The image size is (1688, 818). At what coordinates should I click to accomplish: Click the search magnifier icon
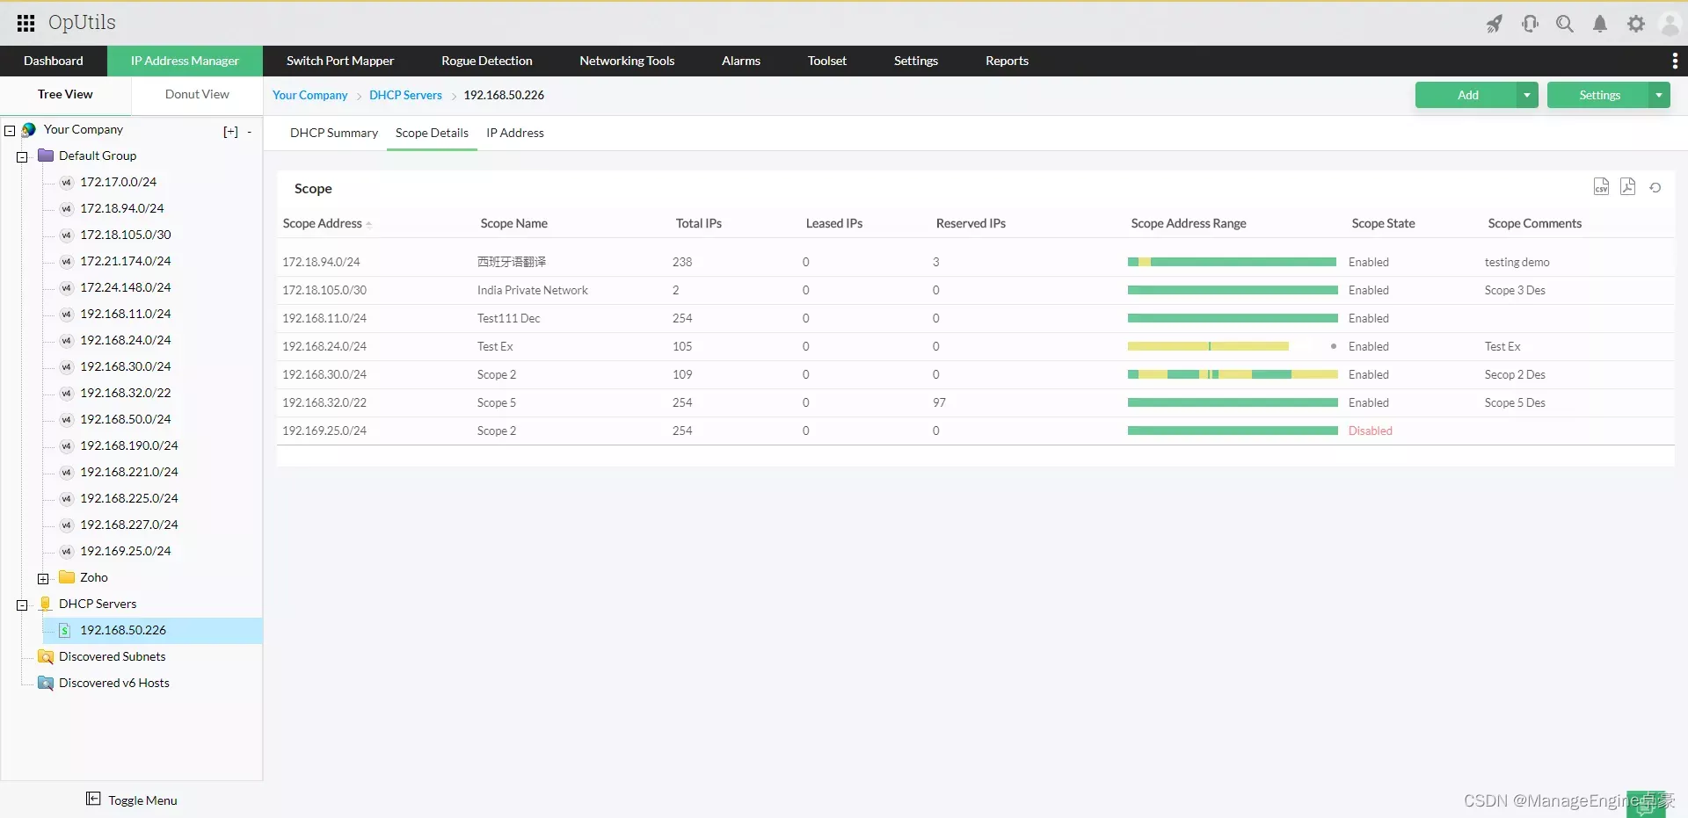pos(1565,24)
